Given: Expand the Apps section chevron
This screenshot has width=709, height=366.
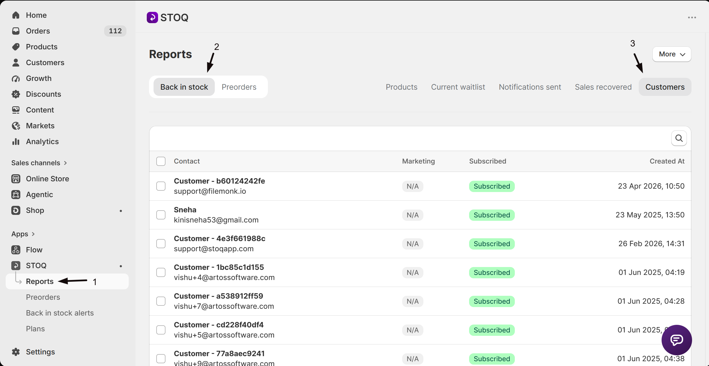Looking at the screenshot, I should pos(33,234).
